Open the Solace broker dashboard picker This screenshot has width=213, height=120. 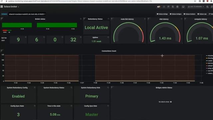pyautogui.click(x=11, y=7)
